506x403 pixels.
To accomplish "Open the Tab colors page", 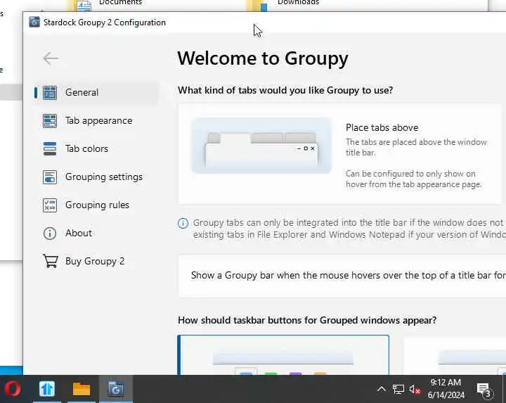I will pyautogui.click(x=96, y=149).
